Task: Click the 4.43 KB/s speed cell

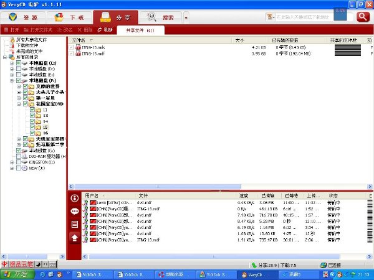Action: pyautogui.click(x=246, y=203)
